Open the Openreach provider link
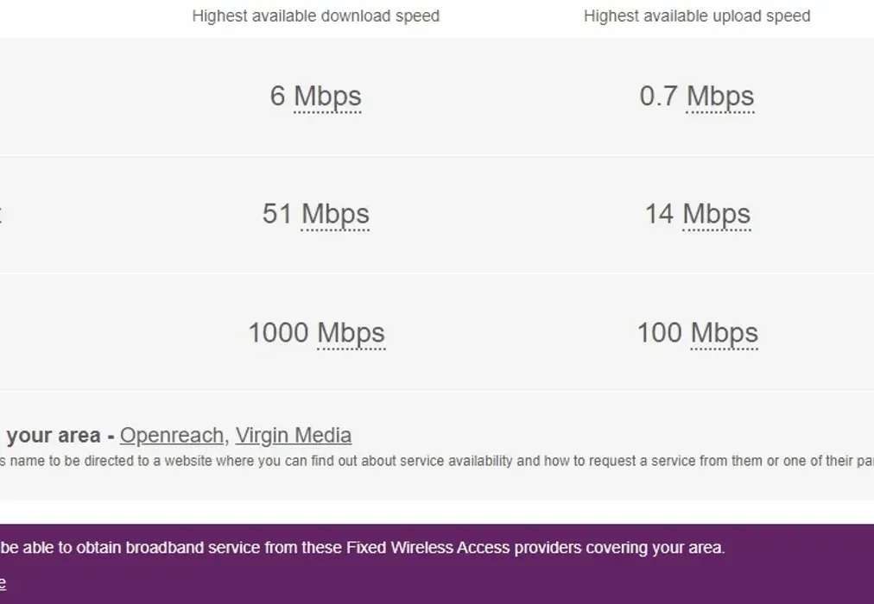The width and height of the screenshot is (874, 604). click(x=171, y=435)
